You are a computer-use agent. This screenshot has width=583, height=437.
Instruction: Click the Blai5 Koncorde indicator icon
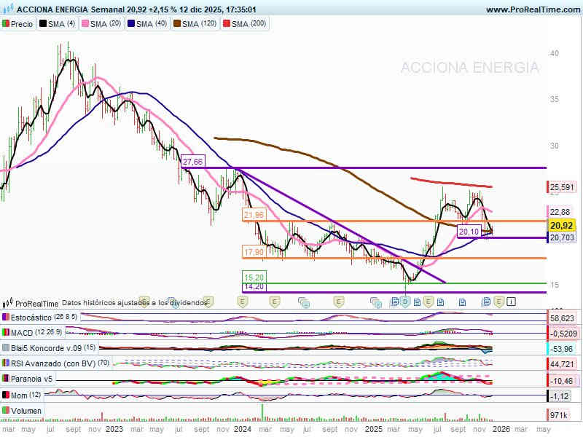pyautogui.click(x=6, y=348)
